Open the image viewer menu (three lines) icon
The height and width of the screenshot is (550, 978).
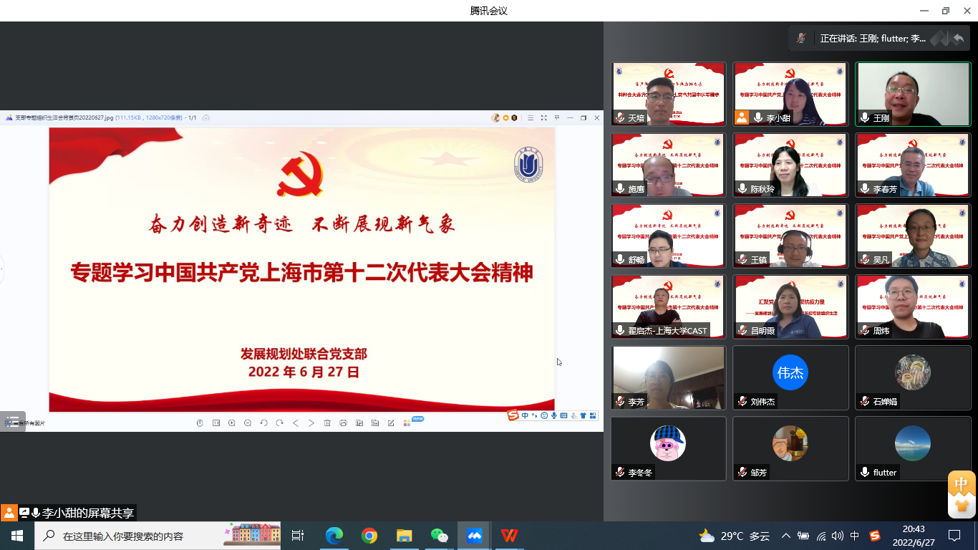[x=531, y=117]
